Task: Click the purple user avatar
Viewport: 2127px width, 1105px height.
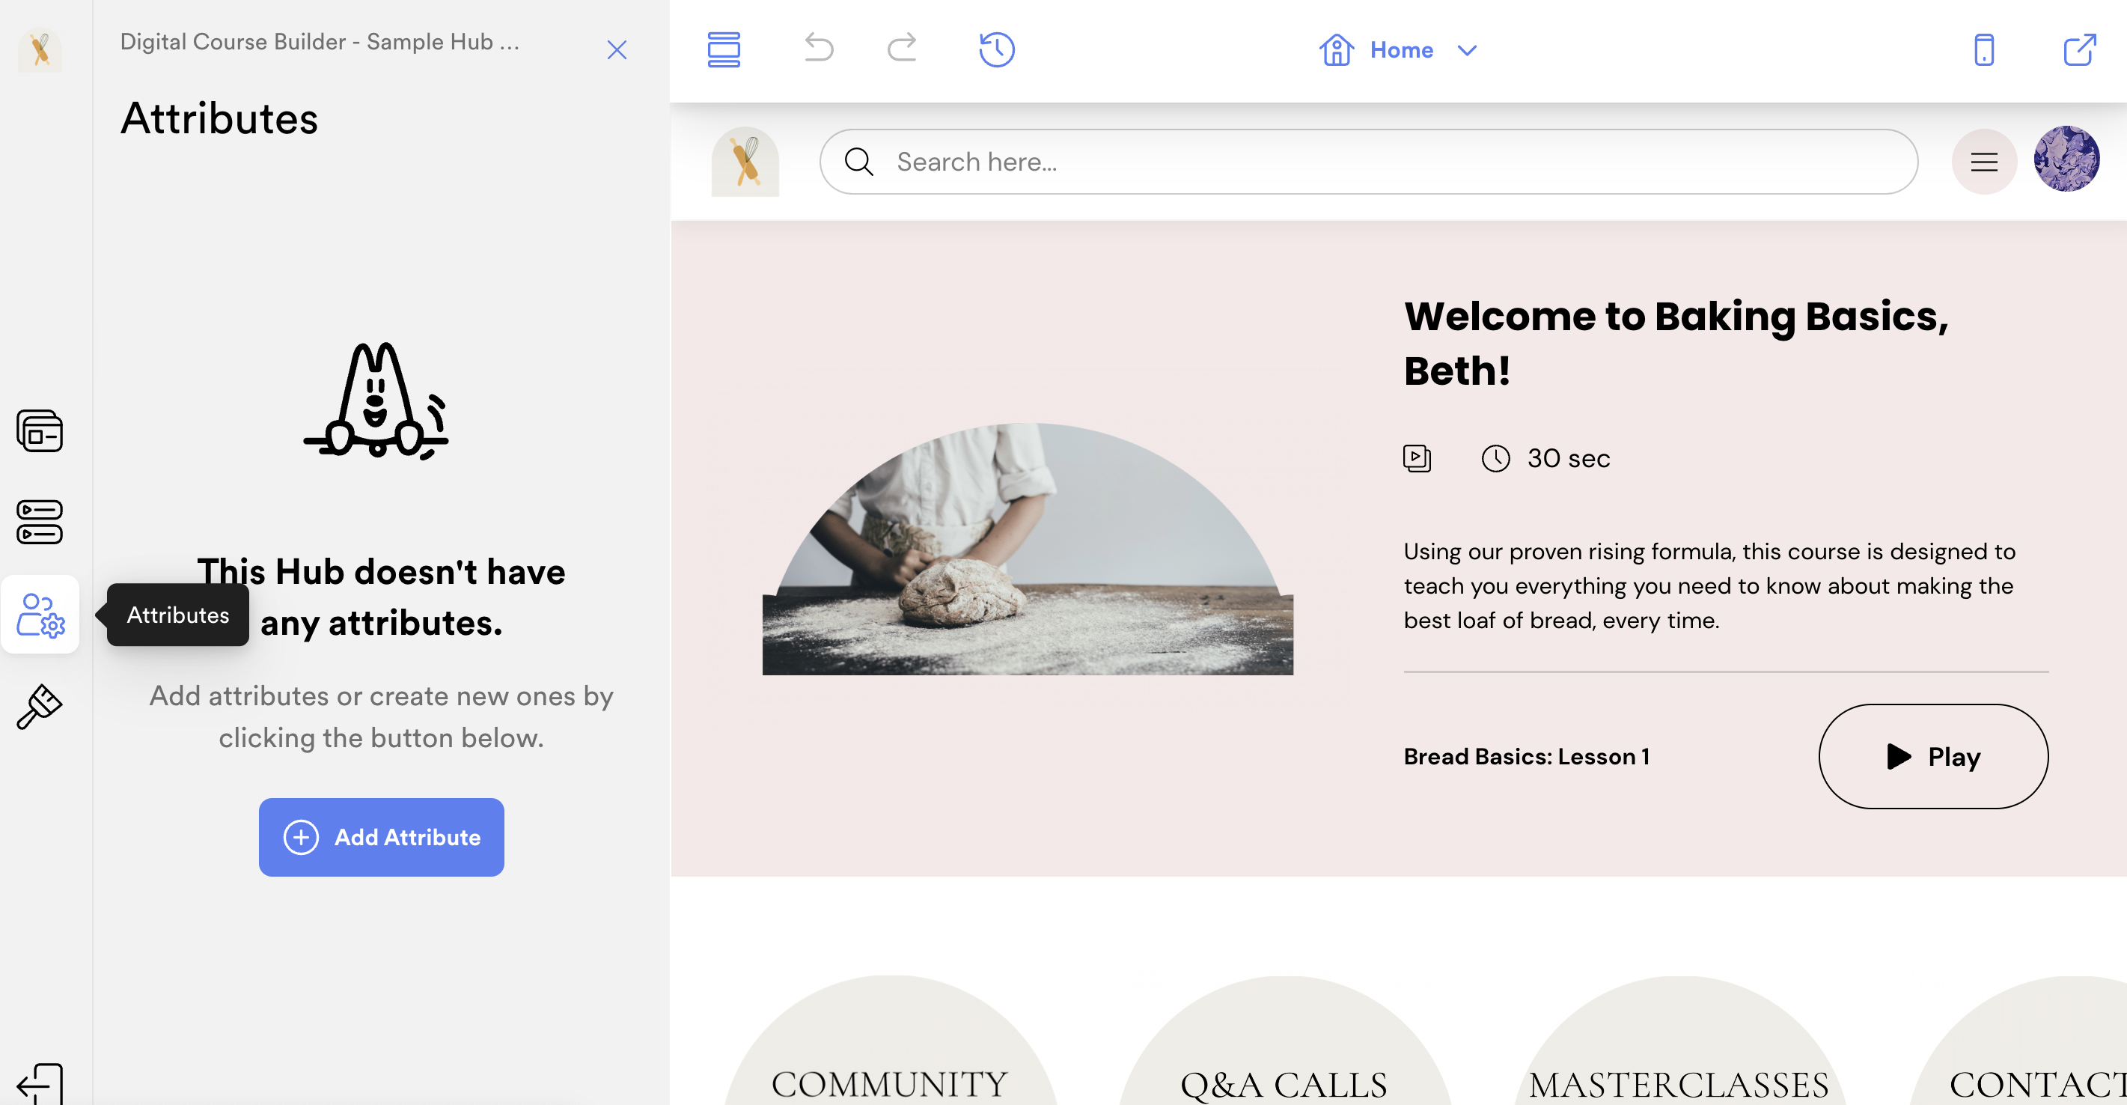Action: [2066, 159]
